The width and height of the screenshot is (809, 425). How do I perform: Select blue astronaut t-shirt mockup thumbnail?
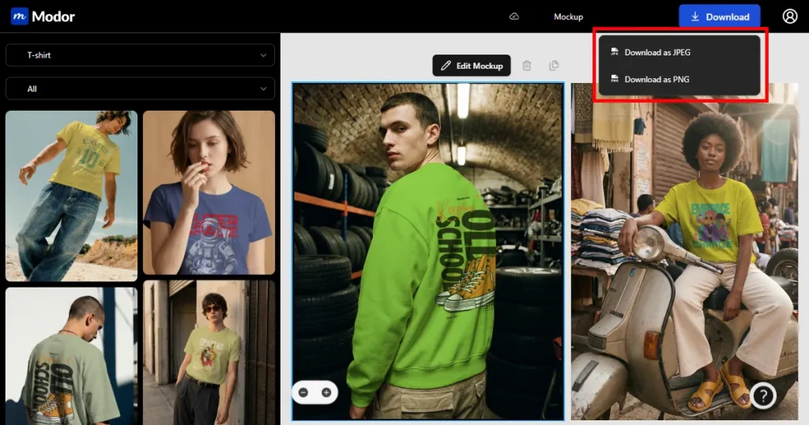click(x=209, y=192)
